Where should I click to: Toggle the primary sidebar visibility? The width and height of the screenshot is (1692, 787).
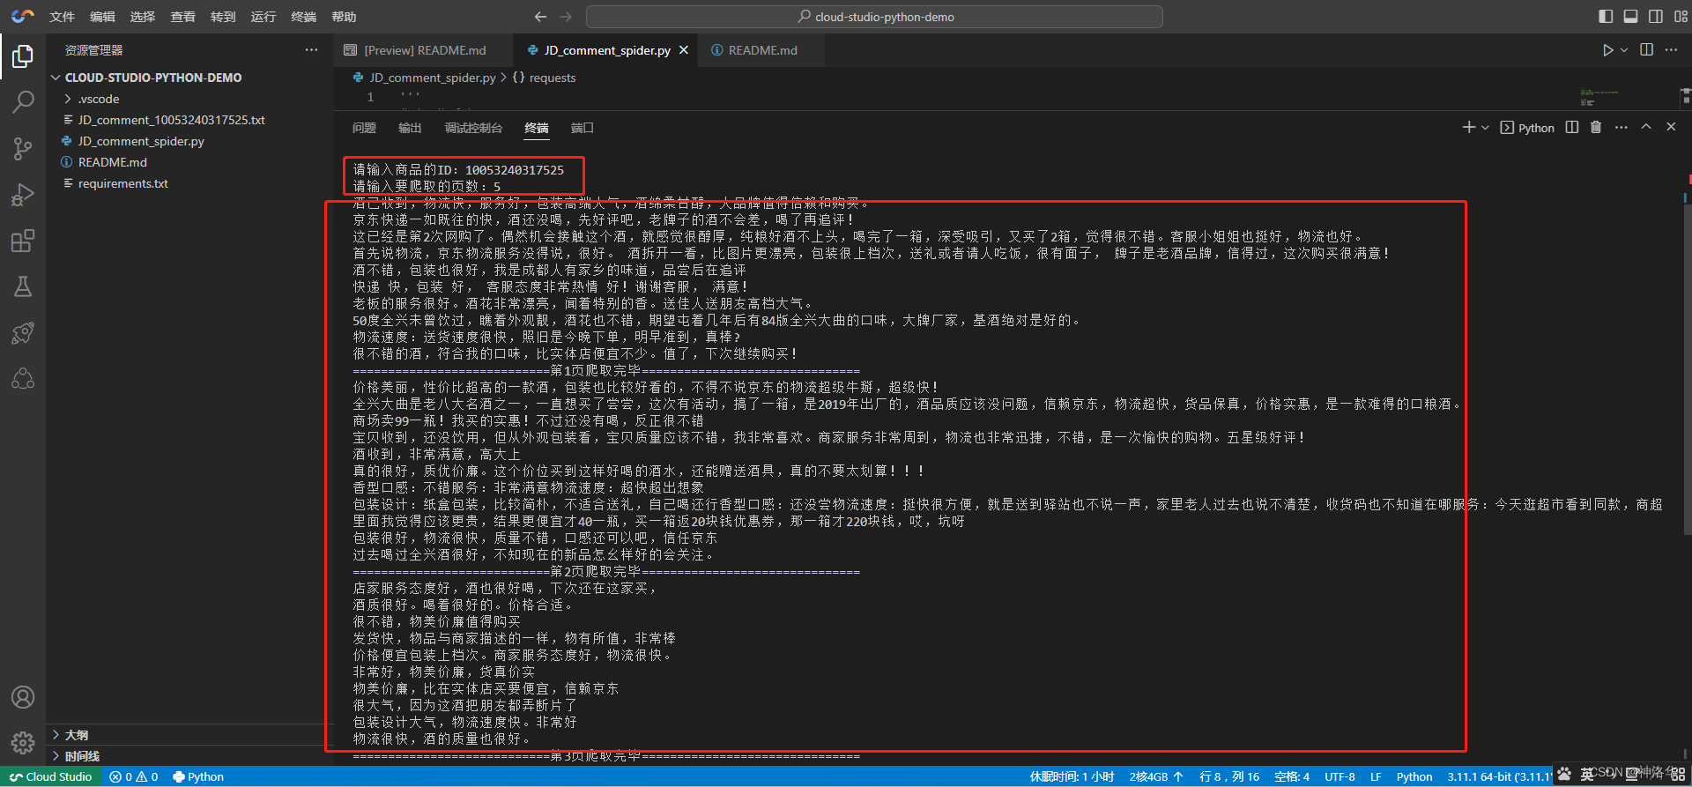point(1606,17)
